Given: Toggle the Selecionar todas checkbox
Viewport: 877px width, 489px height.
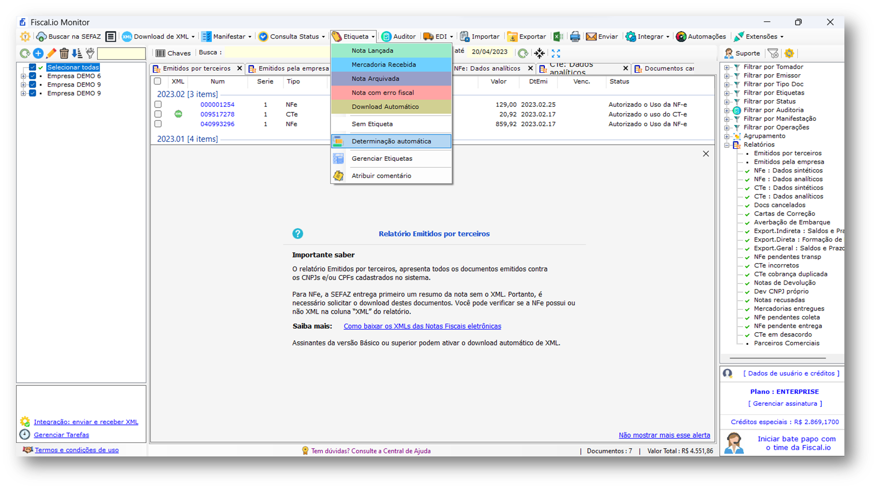Looking at the screenshot, I should pos(33,67).
